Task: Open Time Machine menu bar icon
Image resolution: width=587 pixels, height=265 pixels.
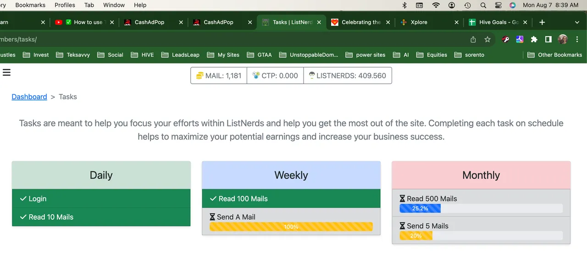Action: click(467, 5)
